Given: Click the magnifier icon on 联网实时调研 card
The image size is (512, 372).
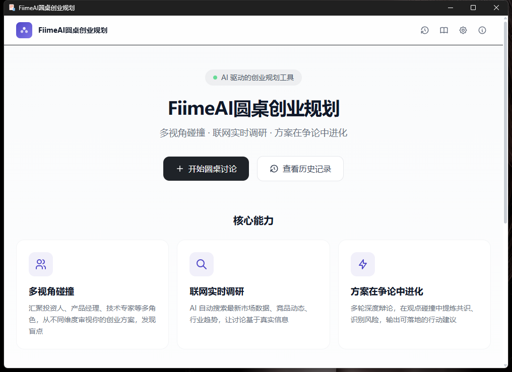Looking at the screenshot, I should pos(202,264).
